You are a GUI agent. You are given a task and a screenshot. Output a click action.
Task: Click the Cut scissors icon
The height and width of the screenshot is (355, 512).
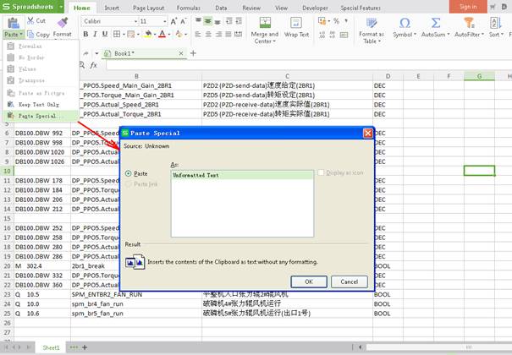(31, 20)
